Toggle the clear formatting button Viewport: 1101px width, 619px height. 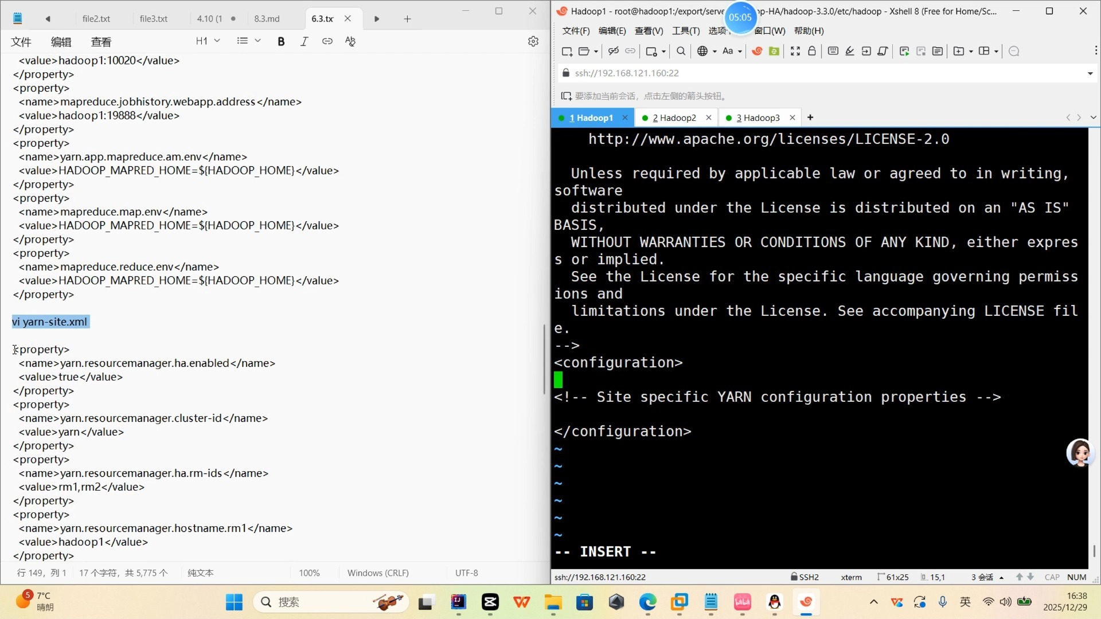pyautogui.click(x=350, y=41)
